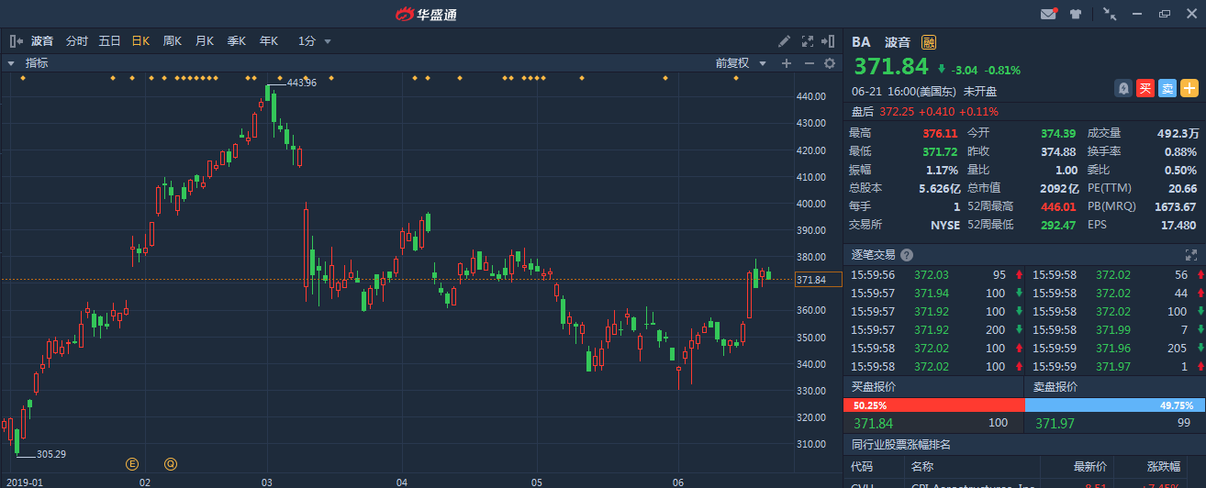
Task: Switch to the 分时 intraday tab
Action: point(77,41)
